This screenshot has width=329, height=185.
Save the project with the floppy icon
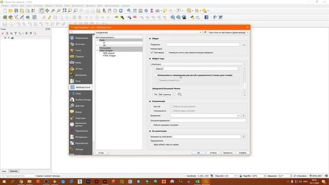16,11
